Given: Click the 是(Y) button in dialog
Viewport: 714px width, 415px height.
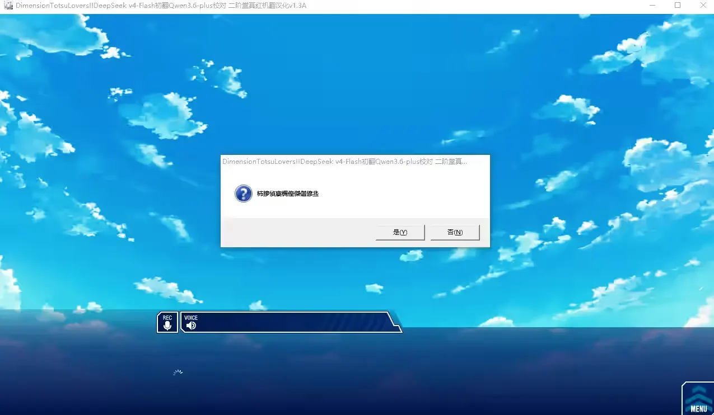Looking at the screenshot, I should 400,232.
